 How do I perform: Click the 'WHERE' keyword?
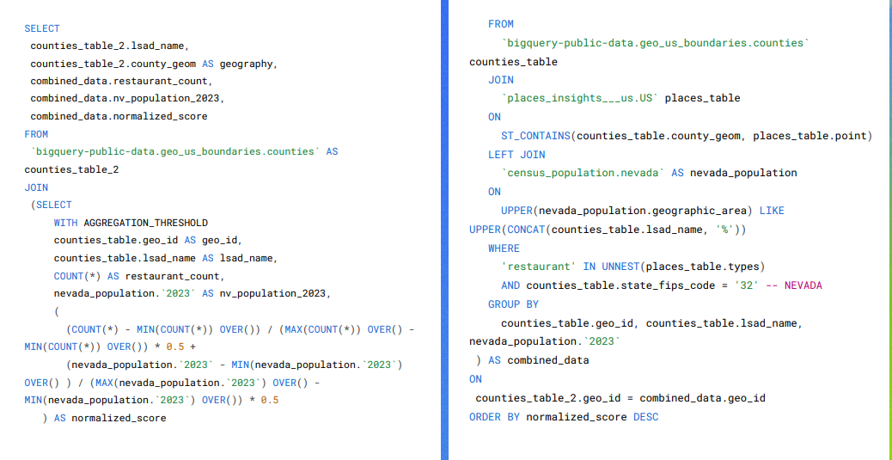coord(504,248)
